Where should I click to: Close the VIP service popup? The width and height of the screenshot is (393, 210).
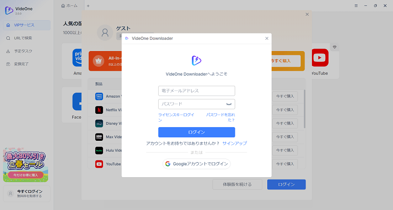307,14
